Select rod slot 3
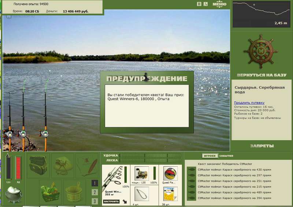 click(95, 201)
